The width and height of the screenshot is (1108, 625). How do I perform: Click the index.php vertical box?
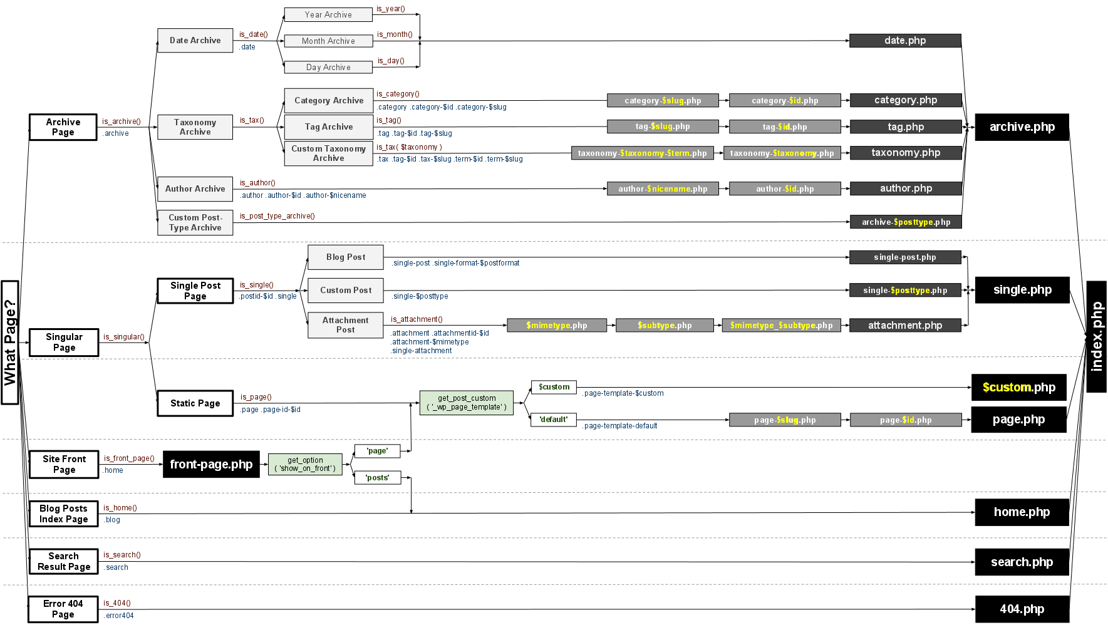click(x=1097, y=337)
